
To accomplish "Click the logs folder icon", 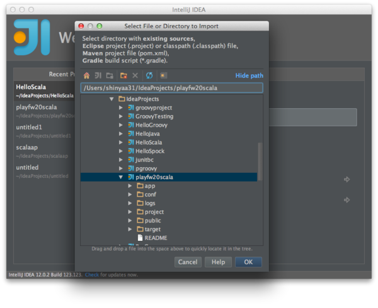I will 140,203.
